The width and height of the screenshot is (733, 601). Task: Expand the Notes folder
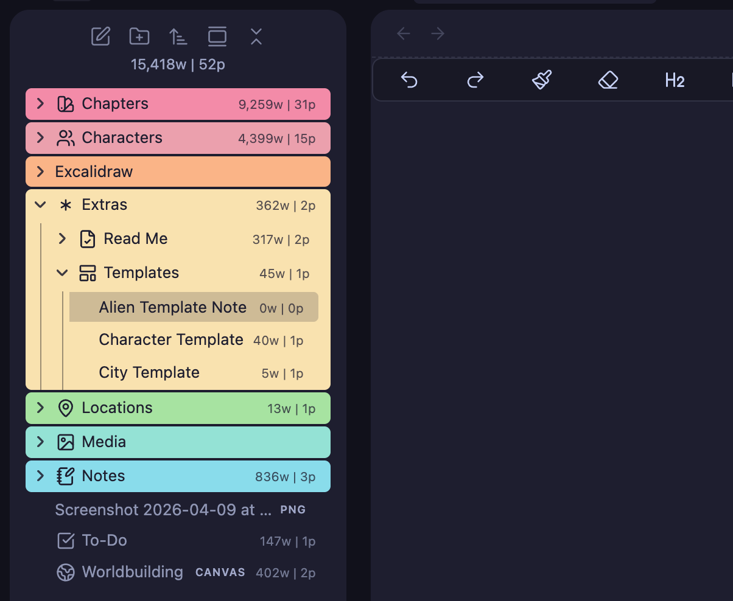click(x=40, y=476)
